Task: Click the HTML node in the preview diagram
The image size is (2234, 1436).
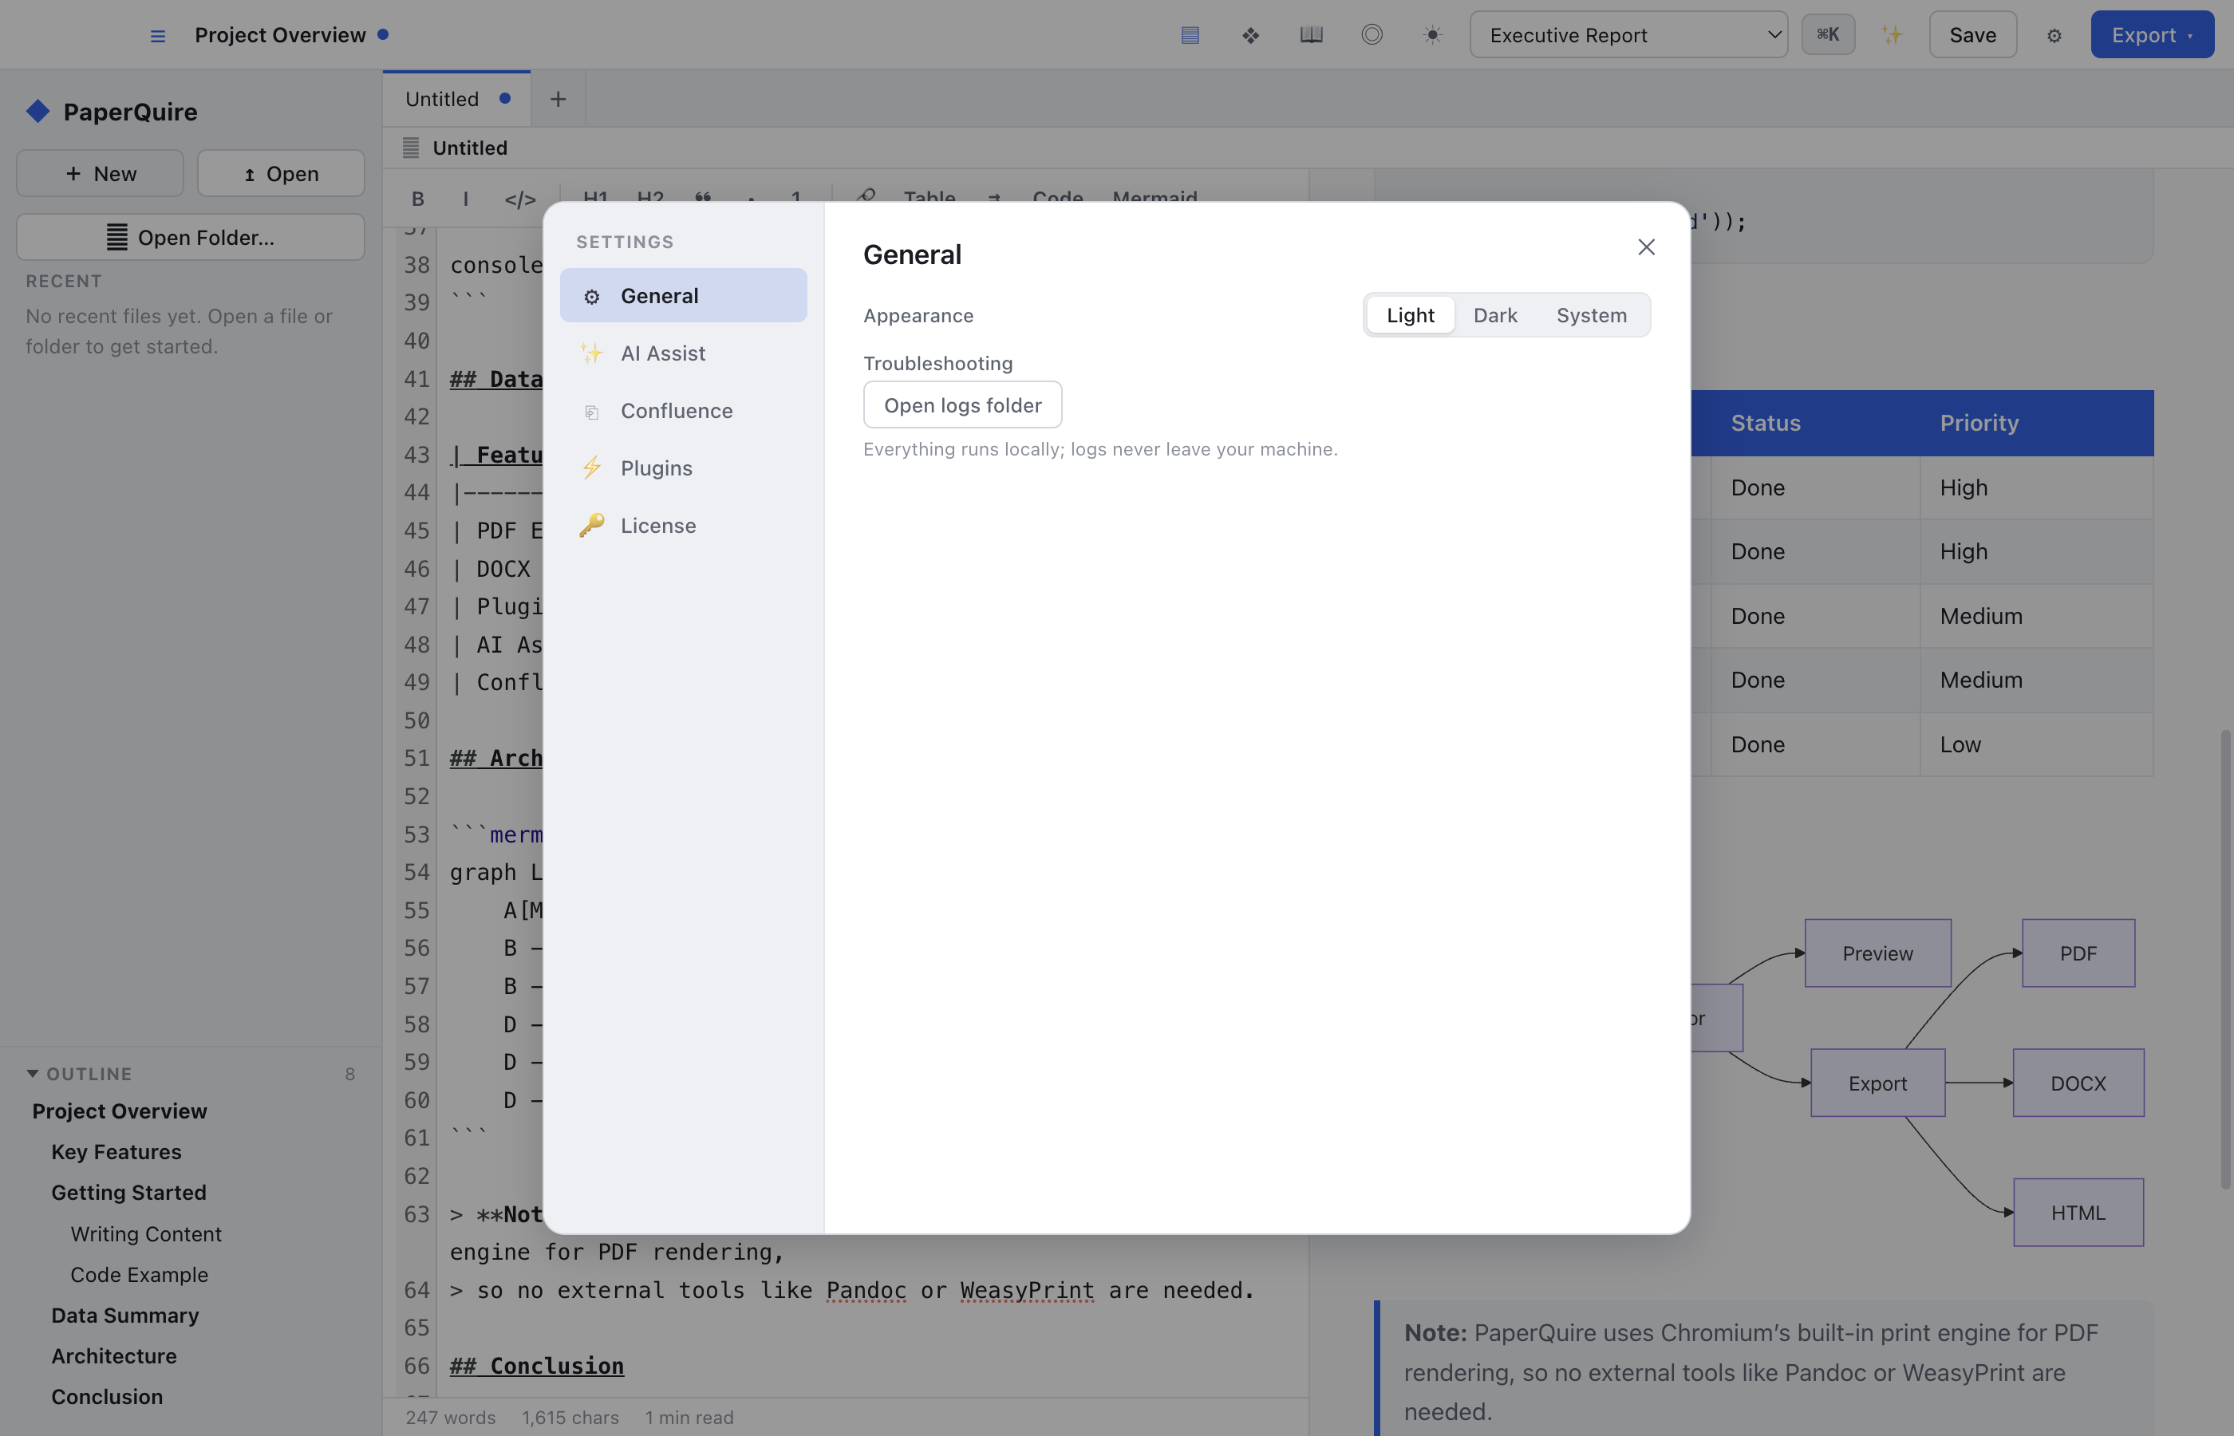Action: 2078,1212
